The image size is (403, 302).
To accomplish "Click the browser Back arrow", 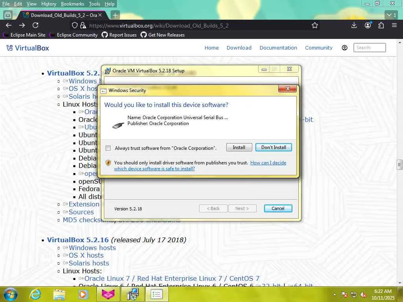I will (x=9, y=25).
